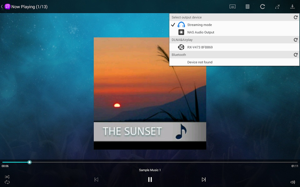The height and width of the screenshot is (187, 300).
Task: Click the Streaming mode checkmark
Action: pyautogui.click(x=173, y=25)
